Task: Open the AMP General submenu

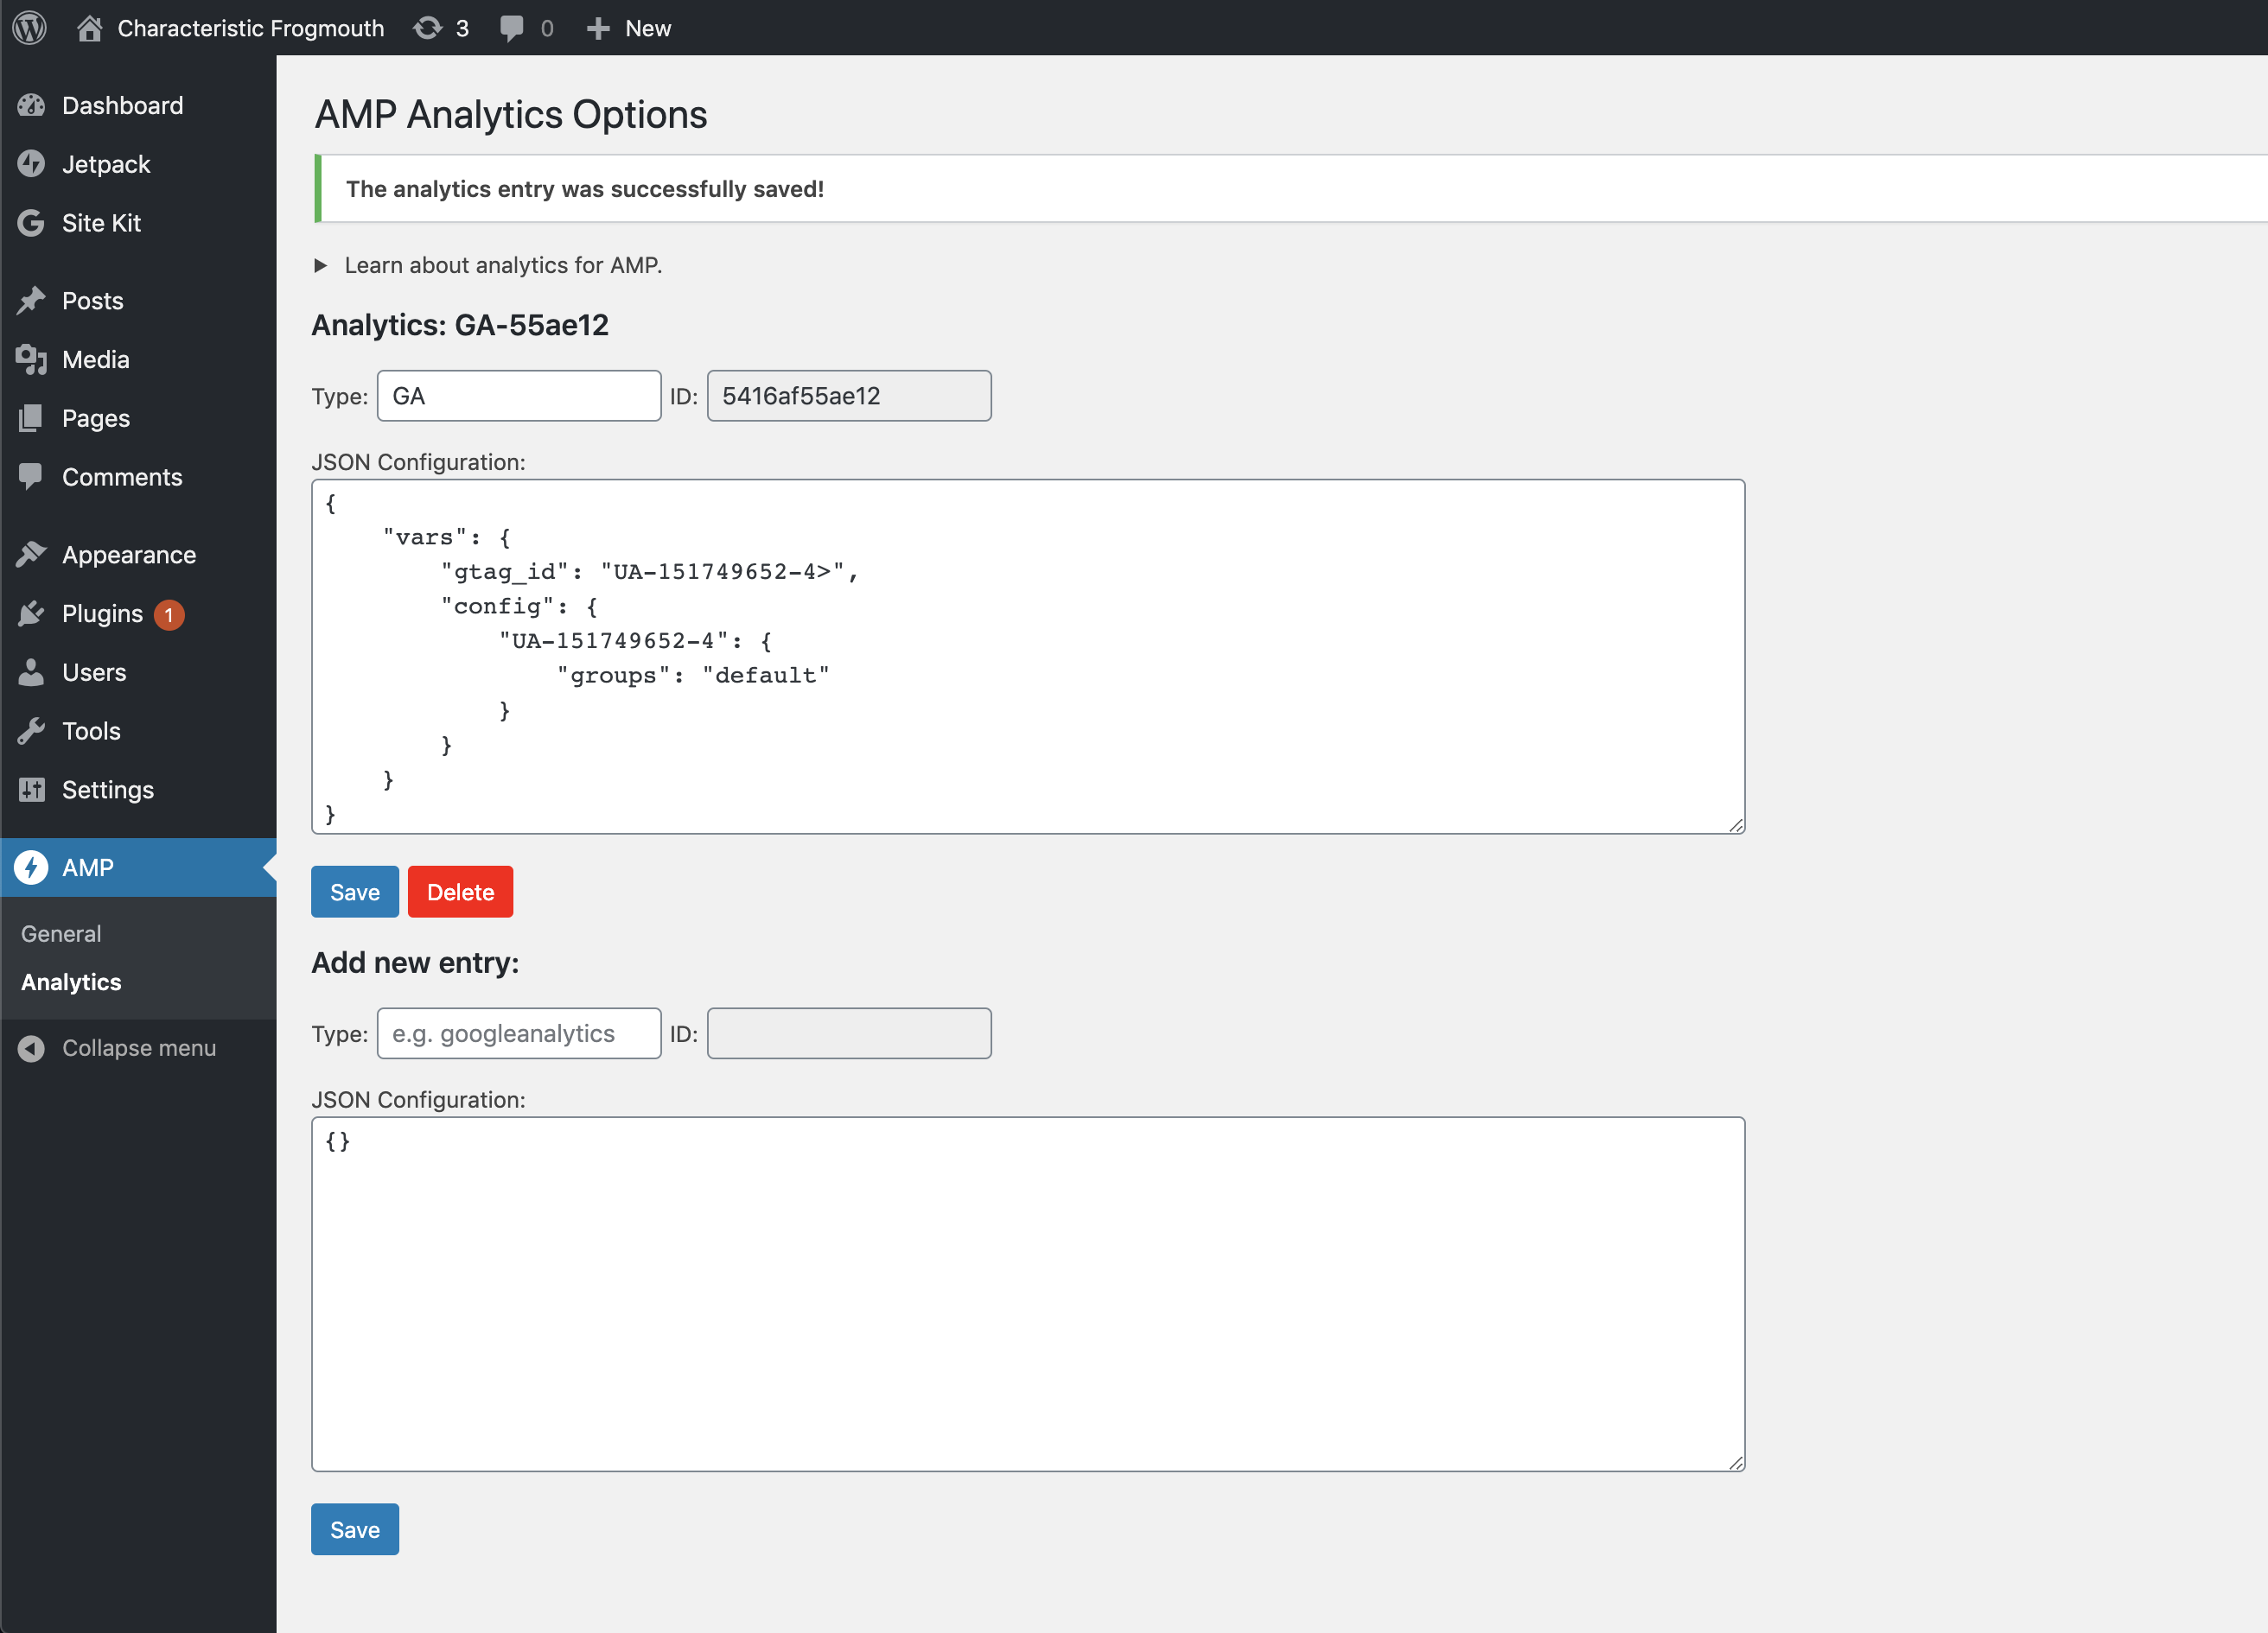Action: (61, 933)
